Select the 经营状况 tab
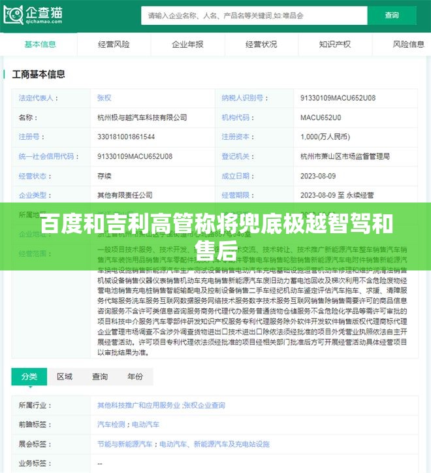 [261, 44]
